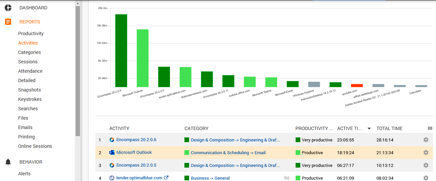Image resolution: width=436 pixels, height=181 pixels.
Task: Open settings gear for Encompass 20.2.0.5 row
Action: (x=426, y=165)
